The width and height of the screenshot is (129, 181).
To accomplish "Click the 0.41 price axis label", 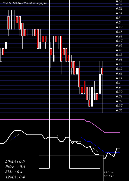I will pyautogui.click(x=119, y=78).
